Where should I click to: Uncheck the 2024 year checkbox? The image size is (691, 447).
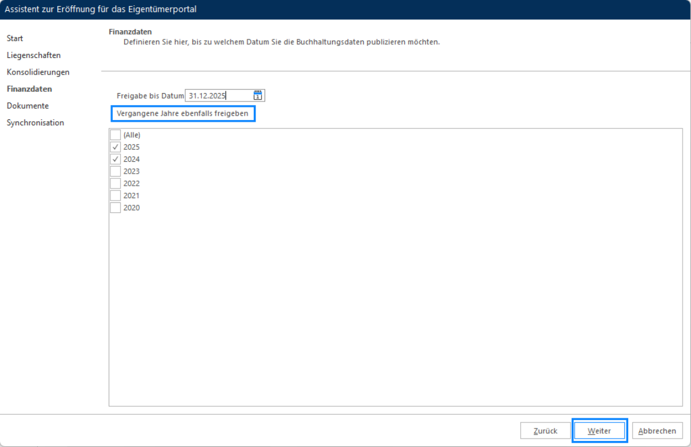pos(115,159)
